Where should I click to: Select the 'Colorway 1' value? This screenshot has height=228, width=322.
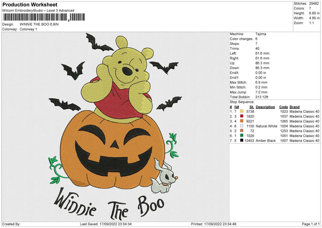point(28,29)
